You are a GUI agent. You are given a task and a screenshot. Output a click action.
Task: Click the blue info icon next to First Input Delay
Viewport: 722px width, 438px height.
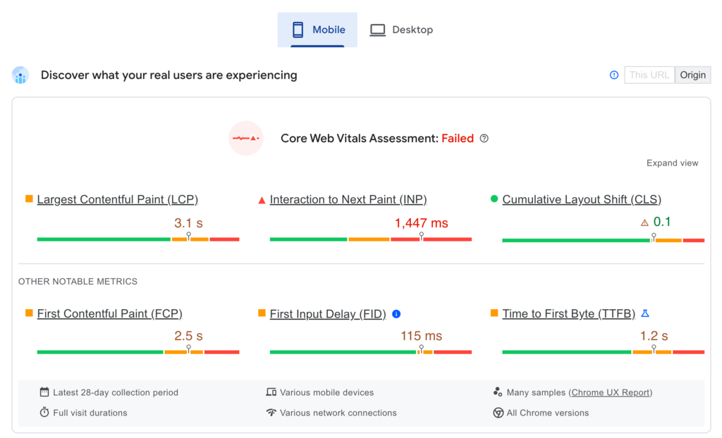click(397, 313)
